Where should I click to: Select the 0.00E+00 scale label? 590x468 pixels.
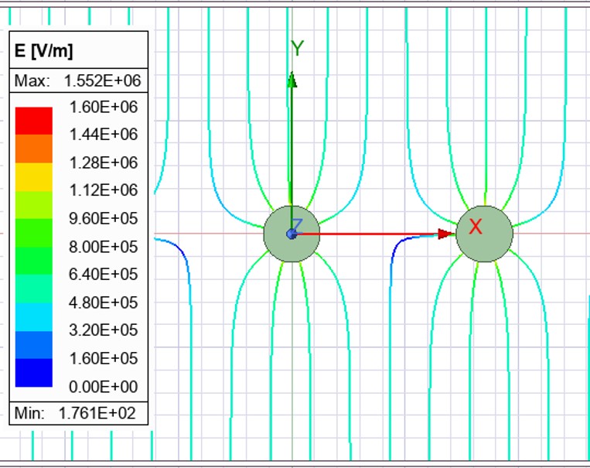pos(103,386)
